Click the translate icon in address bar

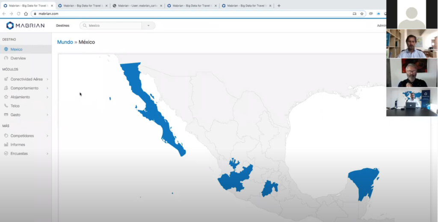coord(355,14)
